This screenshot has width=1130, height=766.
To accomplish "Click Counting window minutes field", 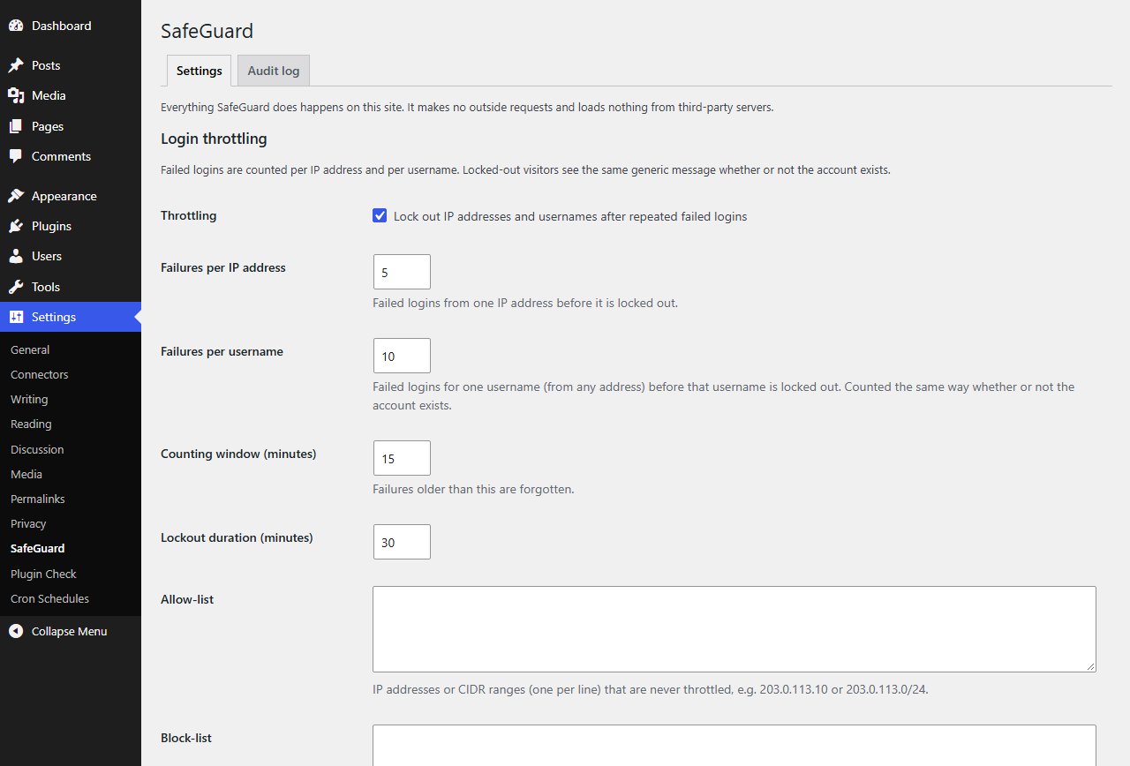I will [x=402, y=458].
